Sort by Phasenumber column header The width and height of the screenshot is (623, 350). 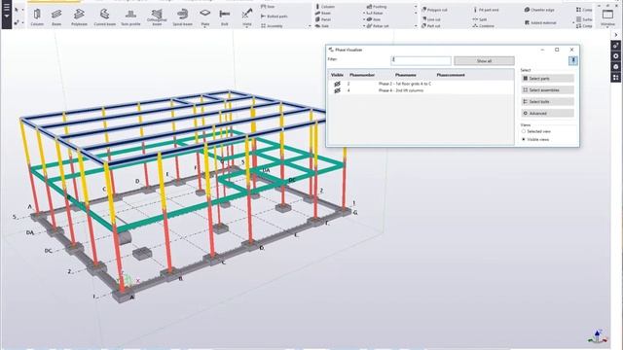tap(361, 75)
